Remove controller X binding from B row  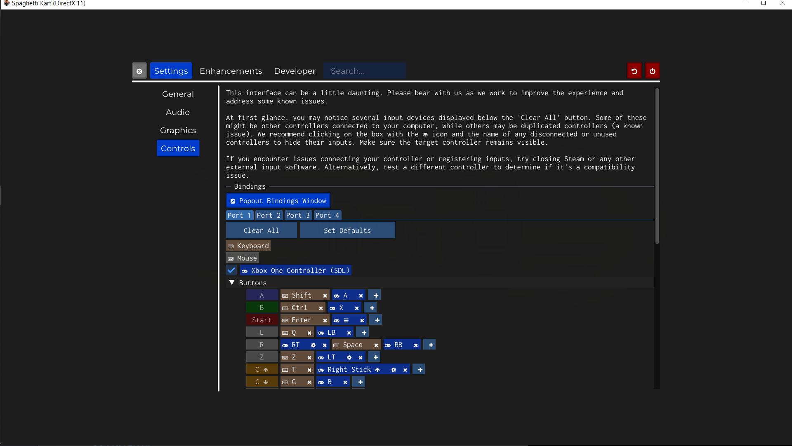tap(357, 308)
